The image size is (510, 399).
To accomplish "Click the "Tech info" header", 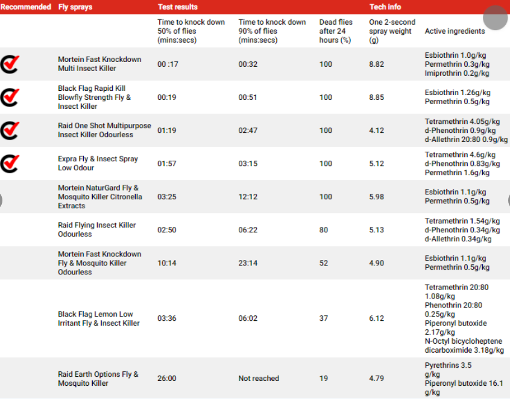I will click(385, 7).
